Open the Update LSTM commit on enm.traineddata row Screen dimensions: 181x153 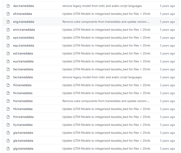point(106,30)
